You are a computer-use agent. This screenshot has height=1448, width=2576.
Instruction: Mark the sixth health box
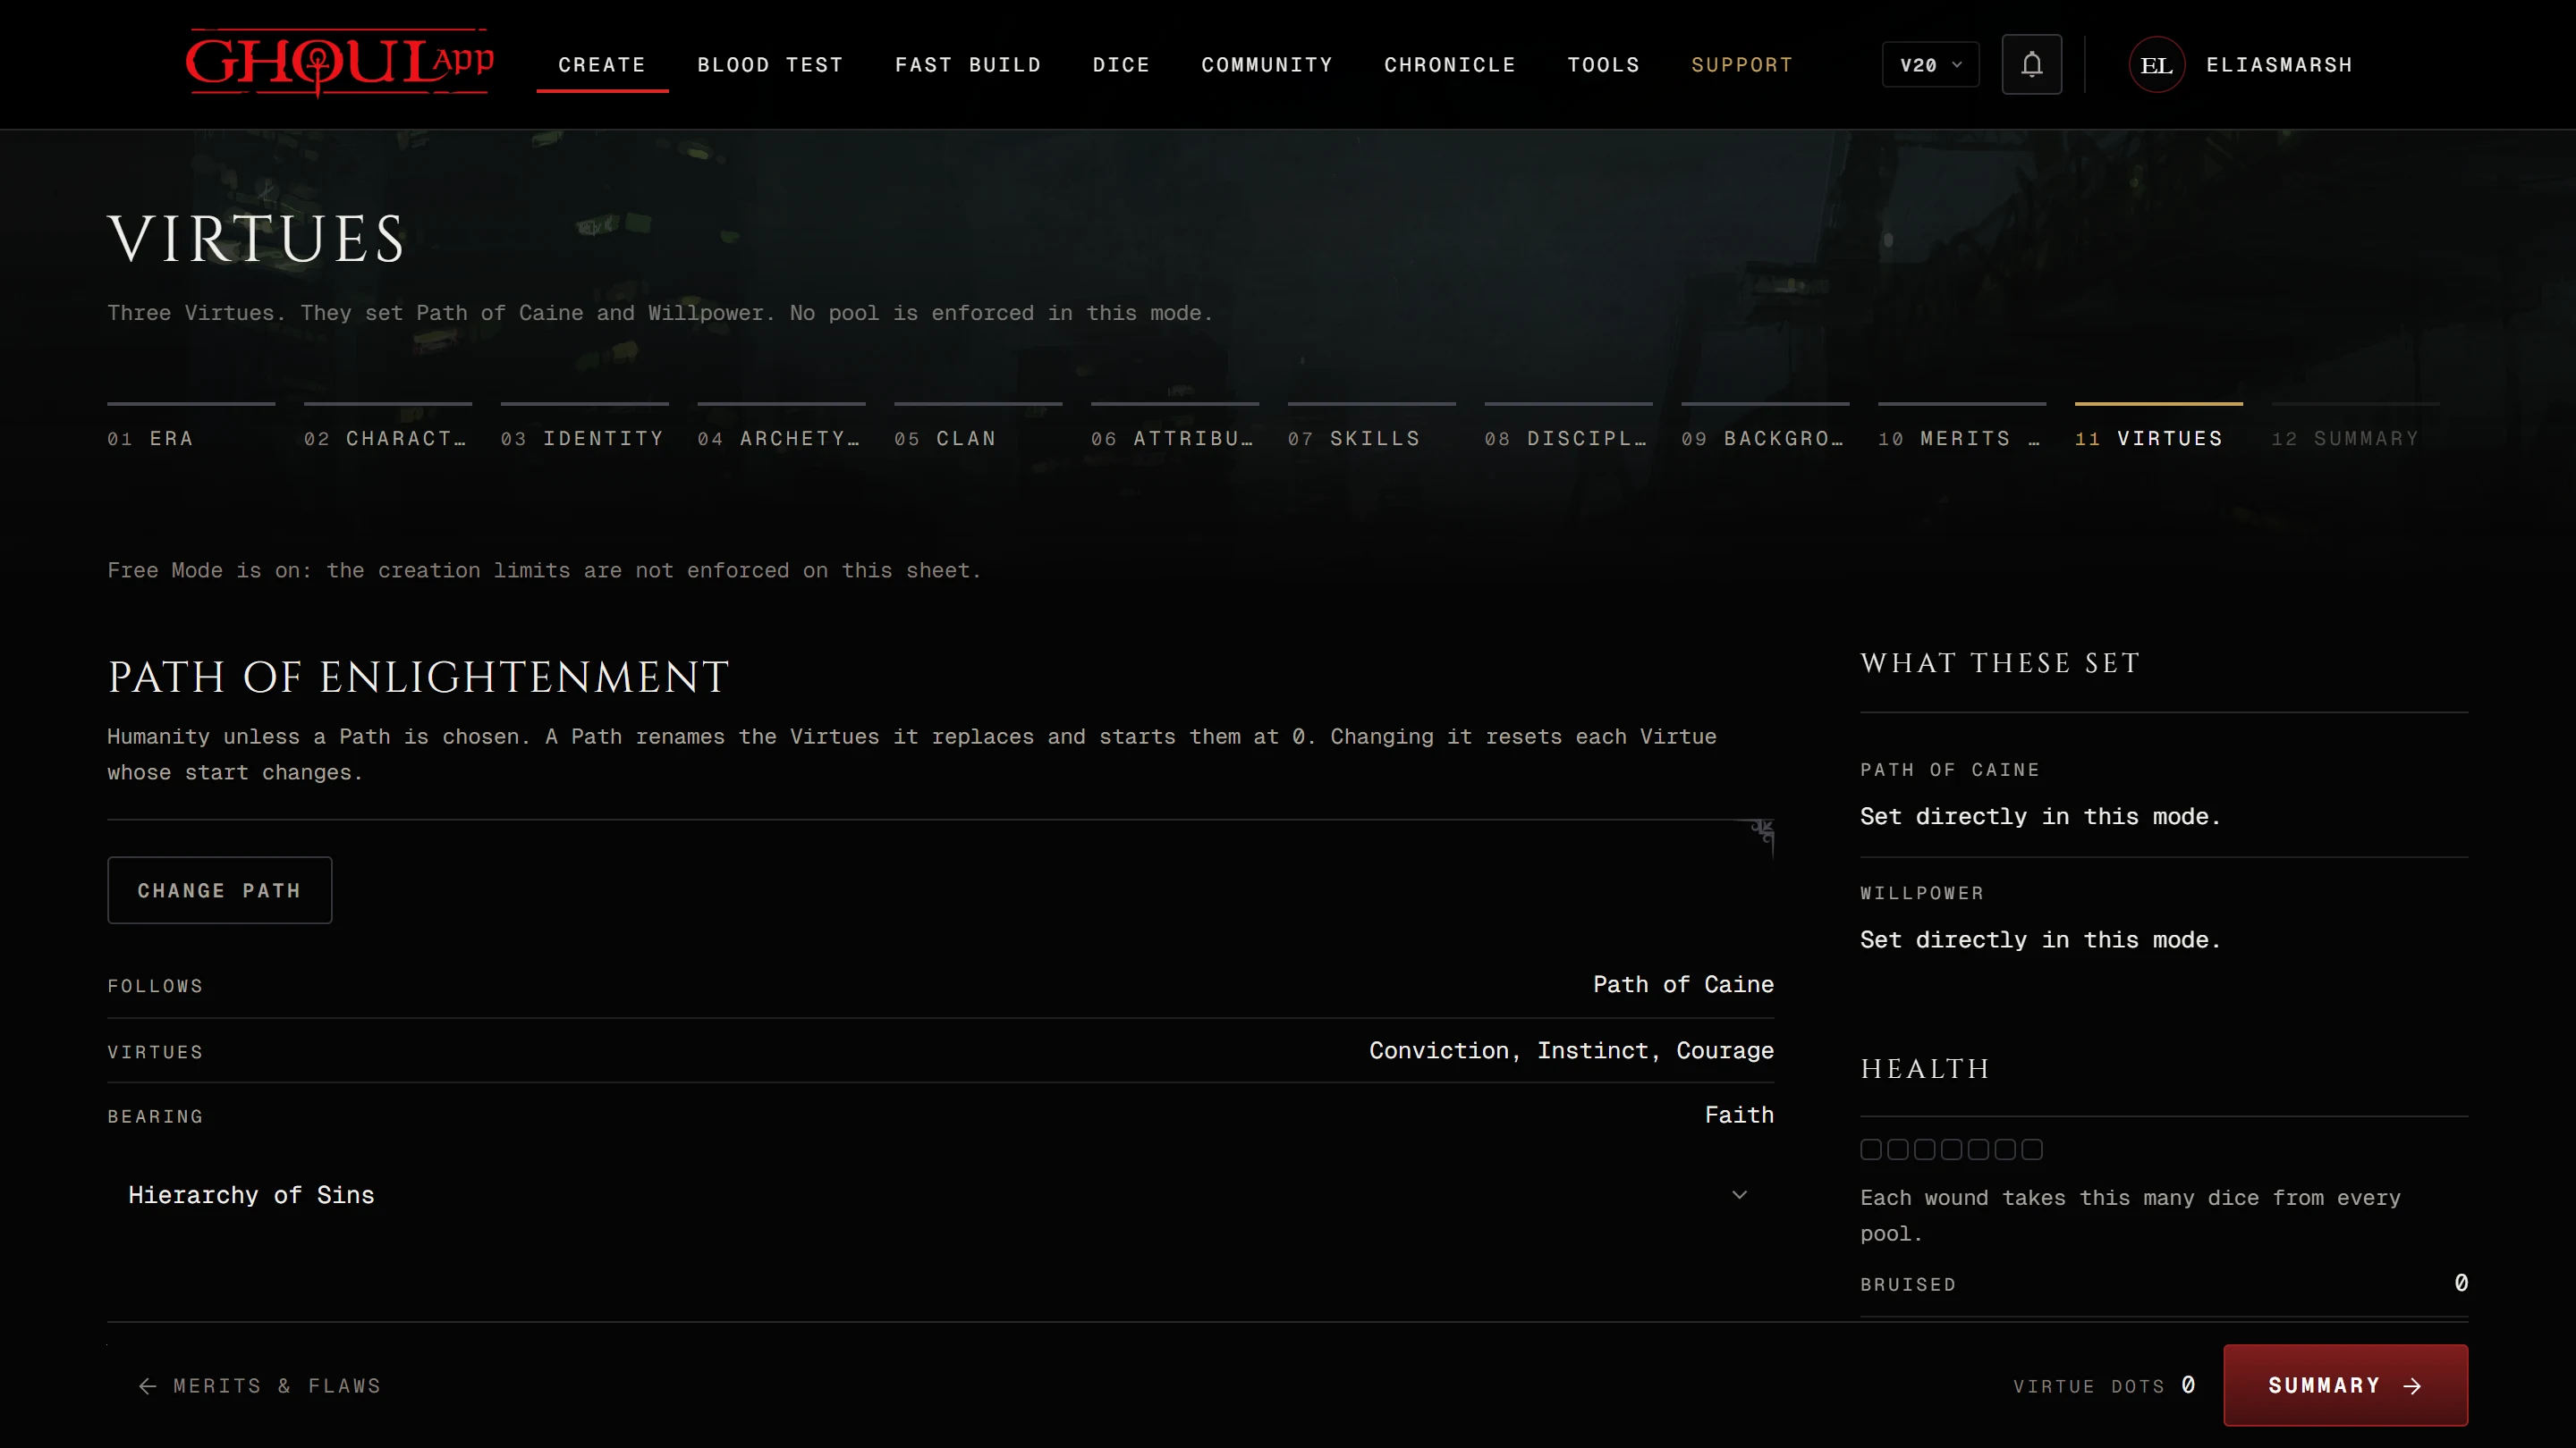[2005, 1149]
